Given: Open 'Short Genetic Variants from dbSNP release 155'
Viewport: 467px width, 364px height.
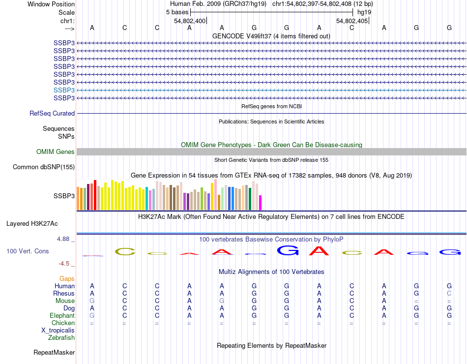Looking at the screenshot, I should (271, 160).
